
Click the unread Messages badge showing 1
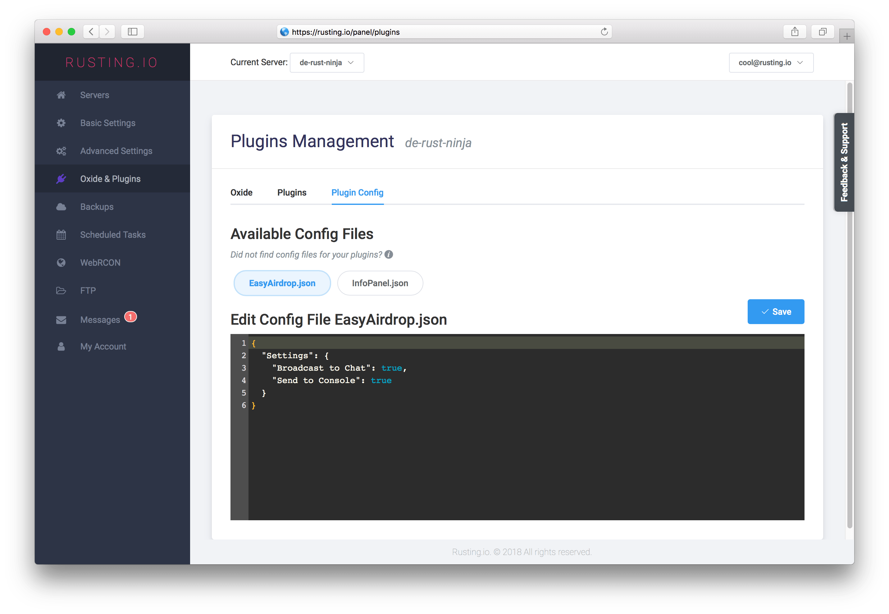coord(130,317)
